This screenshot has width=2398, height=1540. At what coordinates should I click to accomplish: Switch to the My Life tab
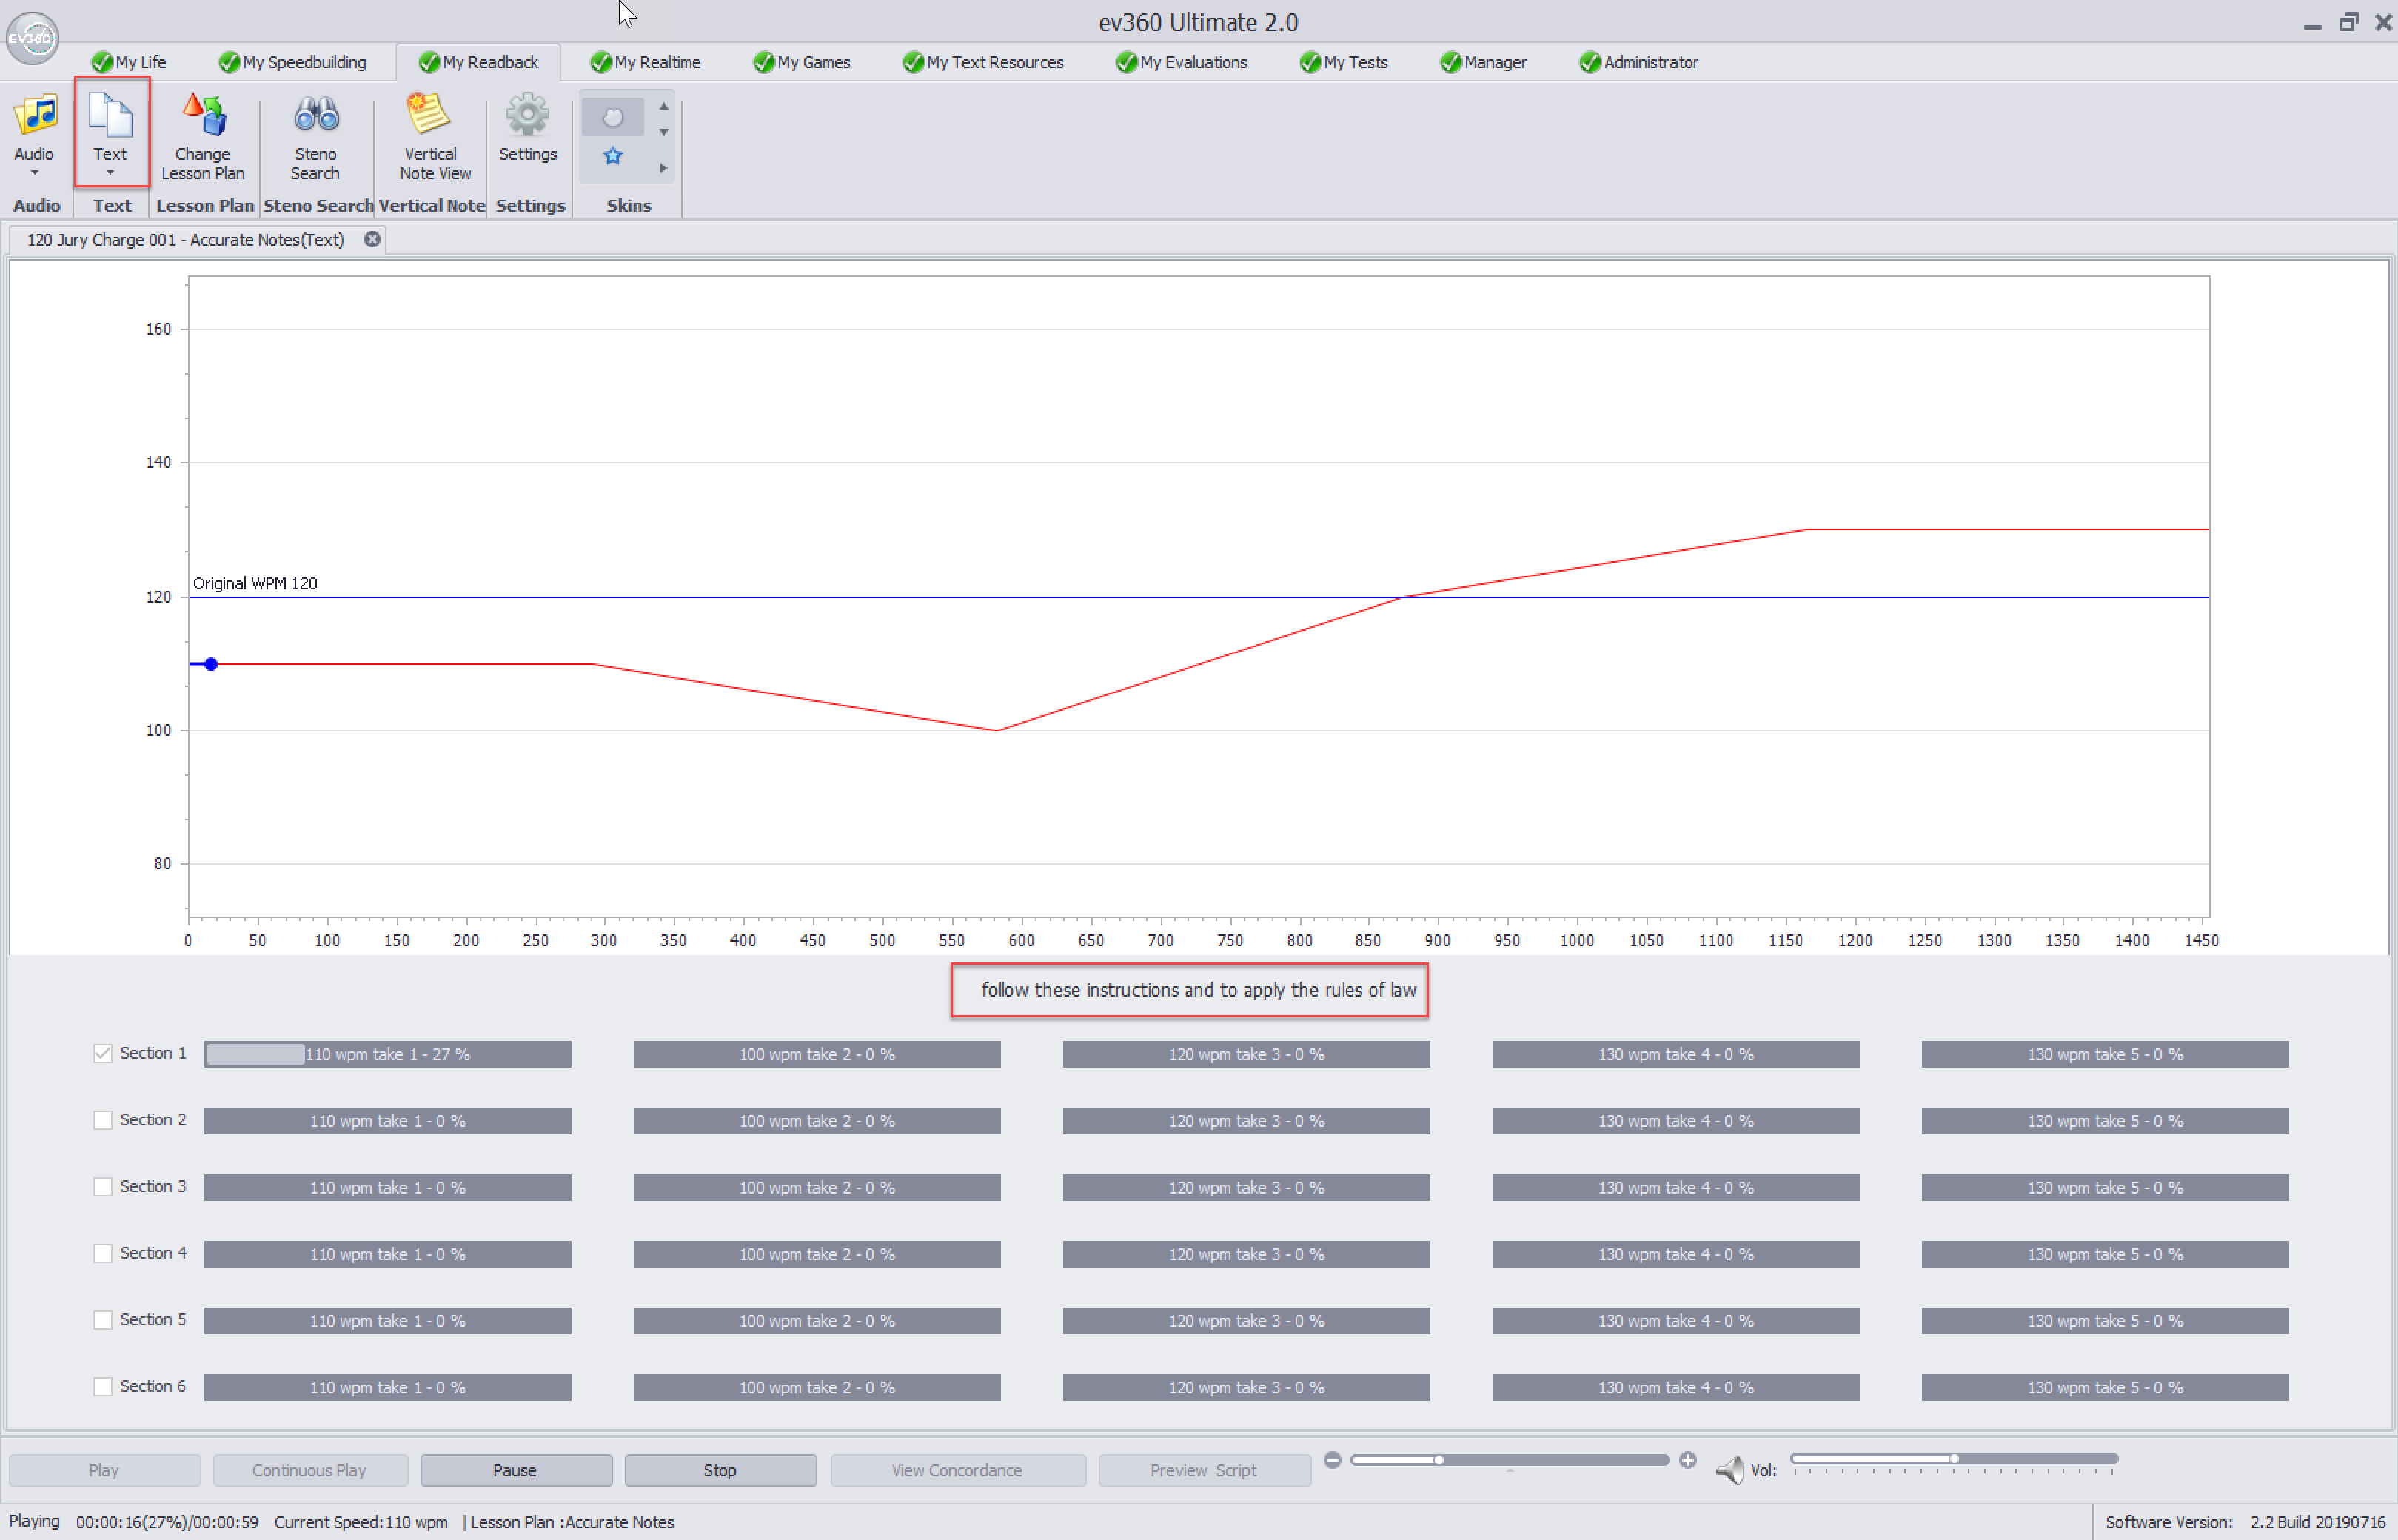click(129, 62)
